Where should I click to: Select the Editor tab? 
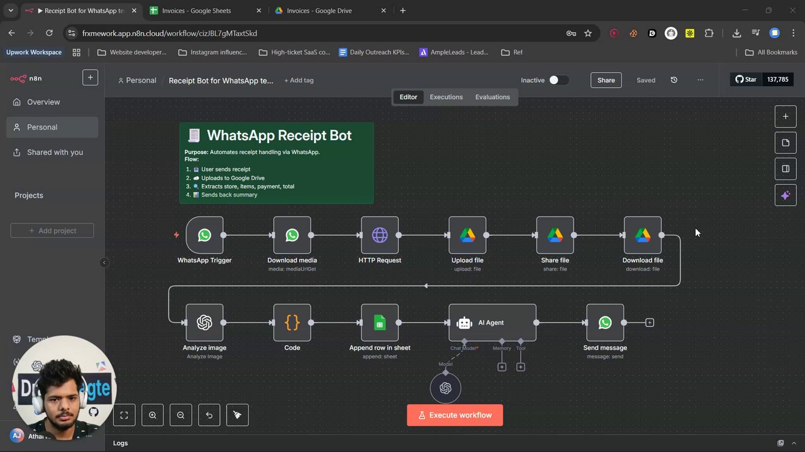408,97
